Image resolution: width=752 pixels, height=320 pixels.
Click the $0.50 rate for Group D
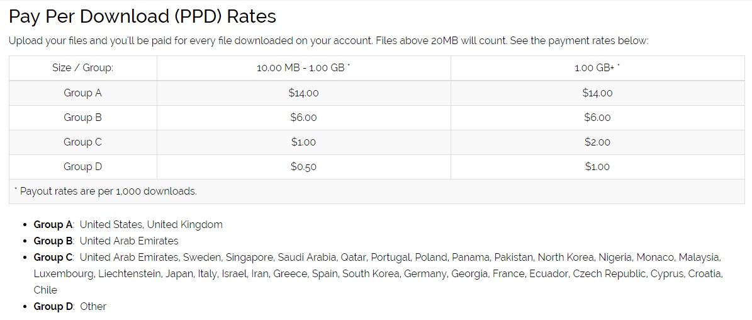click(x=303, y=167)
